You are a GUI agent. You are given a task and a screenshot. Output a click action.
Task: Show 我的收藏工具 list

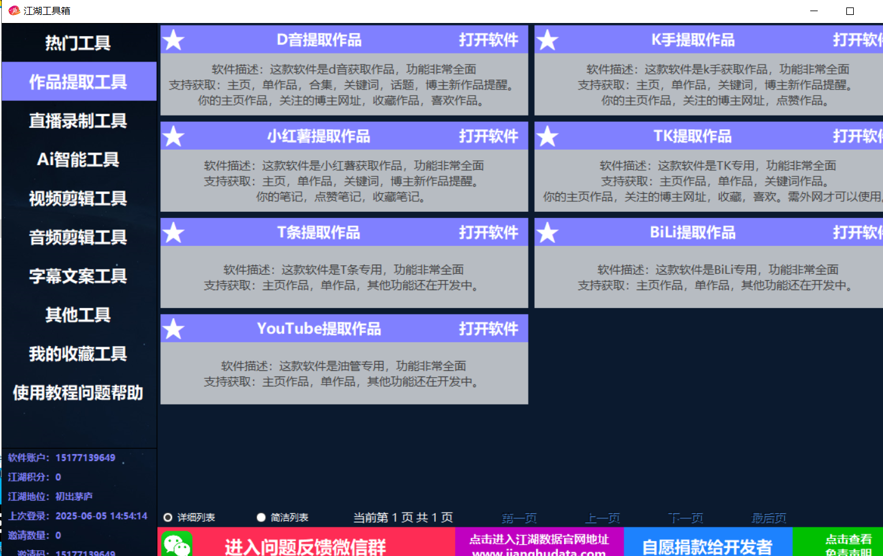[x=78, y=353]
